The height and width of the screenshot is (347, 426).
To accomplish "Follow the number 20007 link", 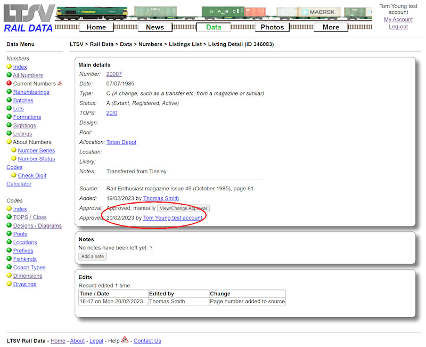I will tap(114, 74).
